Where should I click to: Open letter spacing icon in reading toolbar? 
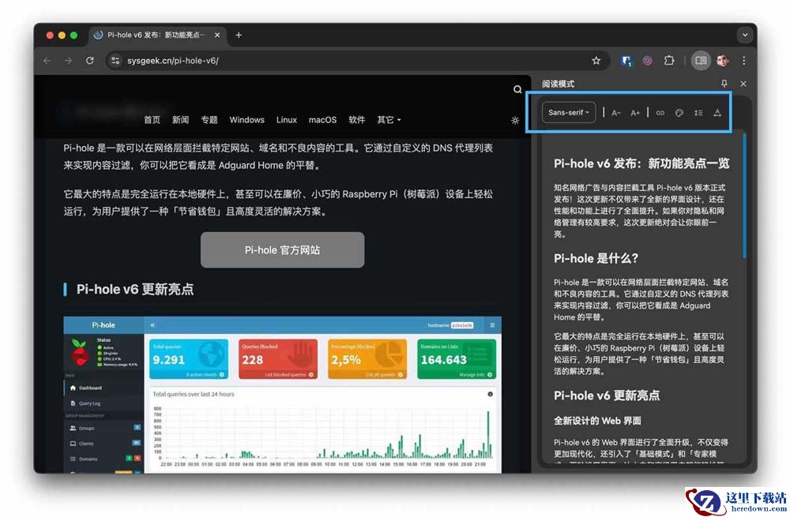pos(717,113)
